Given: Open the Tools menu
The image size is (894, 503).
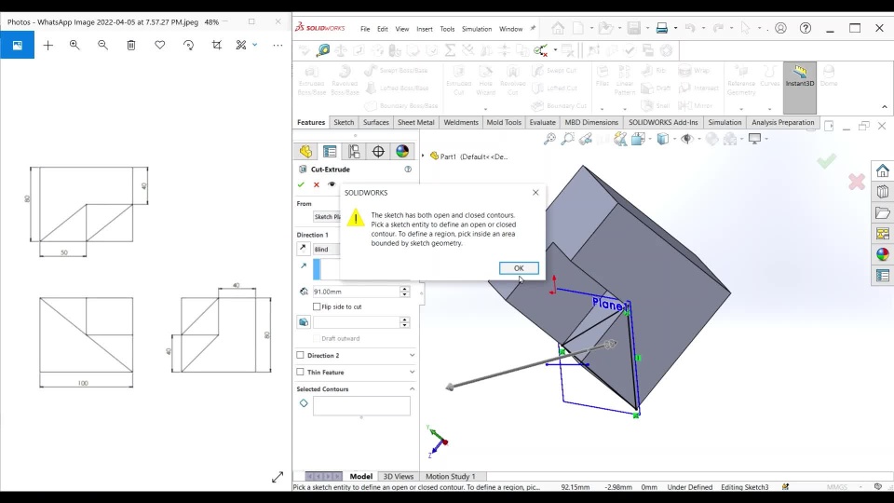Looking at the screenshot, I should click(x=447, y=29).
